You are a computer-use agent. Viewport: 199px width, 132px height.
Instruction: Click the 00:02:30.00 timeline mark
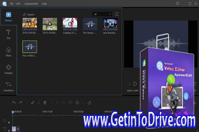pyautogui.click(x=78, y=112)
